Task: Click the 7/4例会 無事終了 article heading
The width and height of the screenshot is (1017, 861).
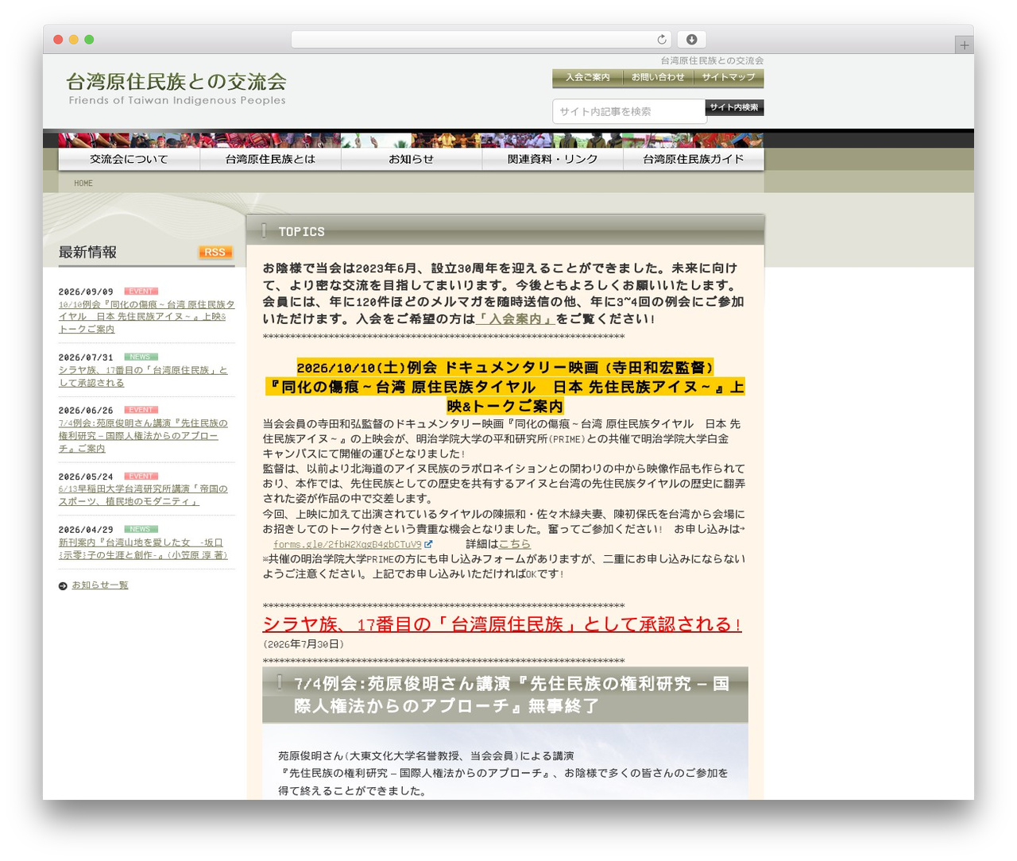Action: pos(505,695)
